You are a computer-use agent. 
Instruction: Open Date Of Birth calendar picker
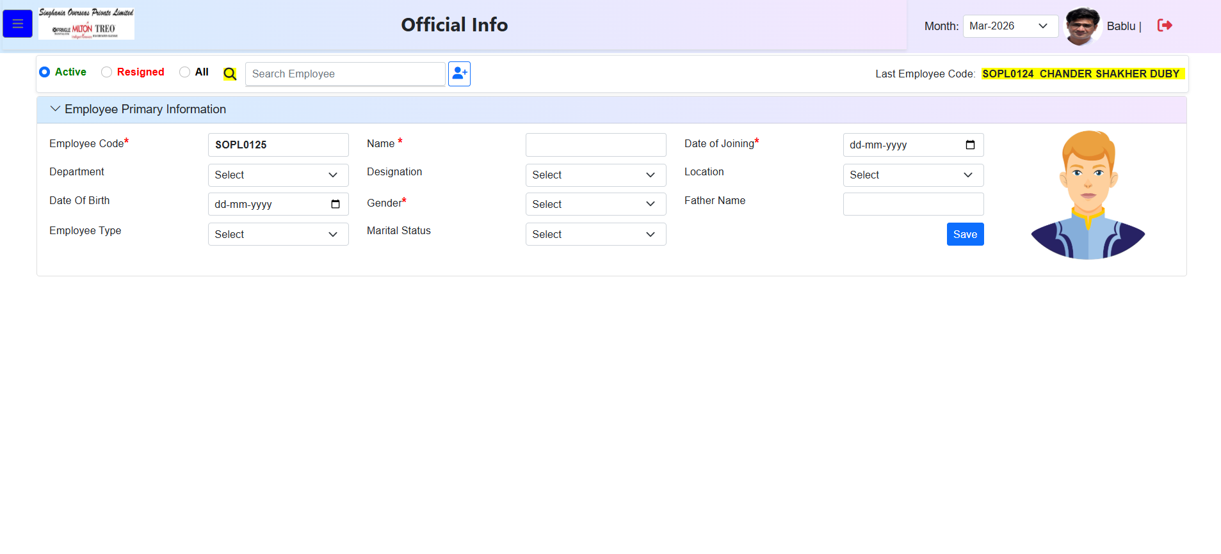coord(335,204)
